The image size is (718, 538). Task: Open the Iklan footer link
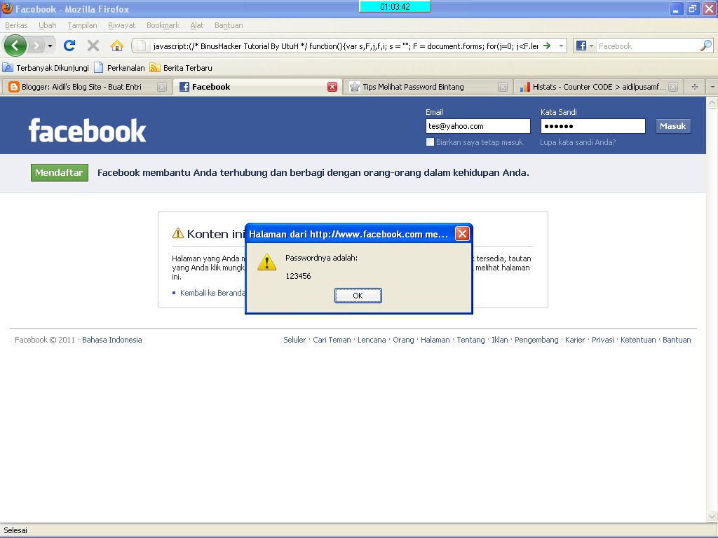click(x=499, y=340)
